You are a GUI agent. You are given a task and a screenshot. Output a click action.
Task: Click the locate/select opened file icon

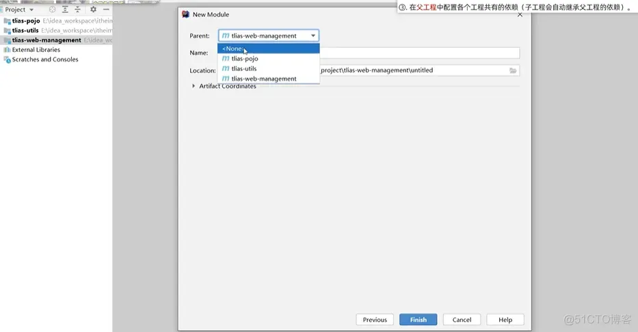point(52,10)
